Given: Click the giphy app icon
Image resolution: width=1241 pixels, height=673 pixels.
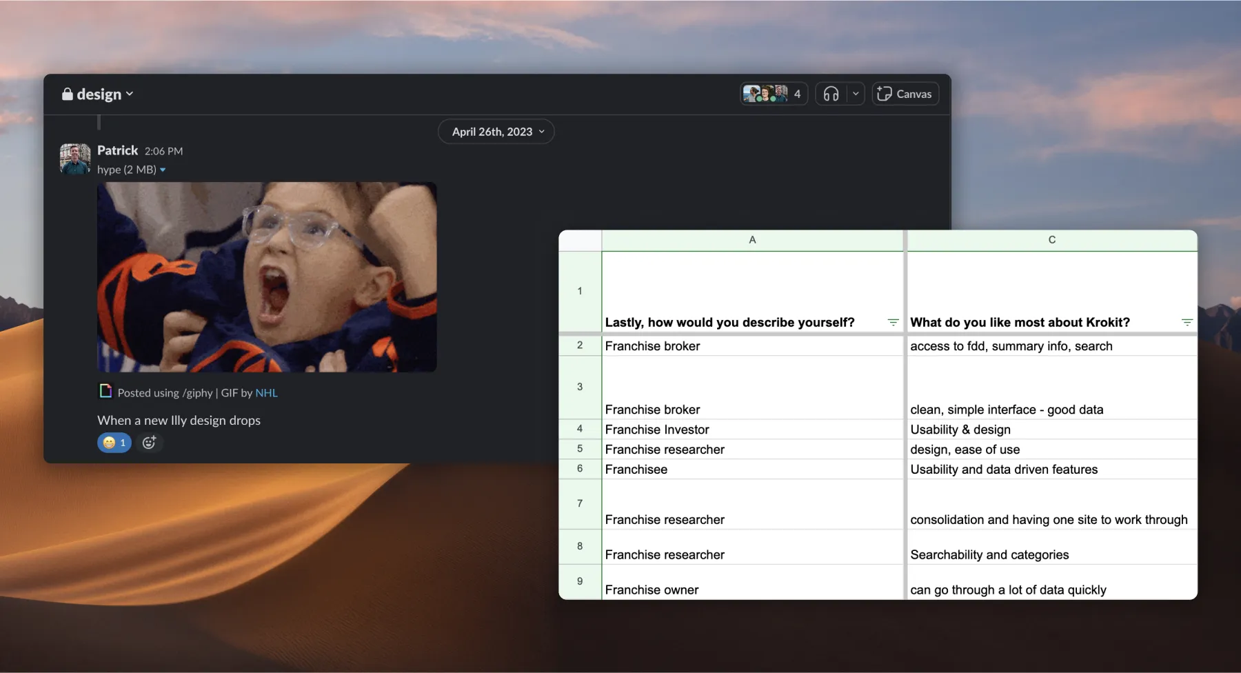Looking at the screenshot, I should 105,391.
